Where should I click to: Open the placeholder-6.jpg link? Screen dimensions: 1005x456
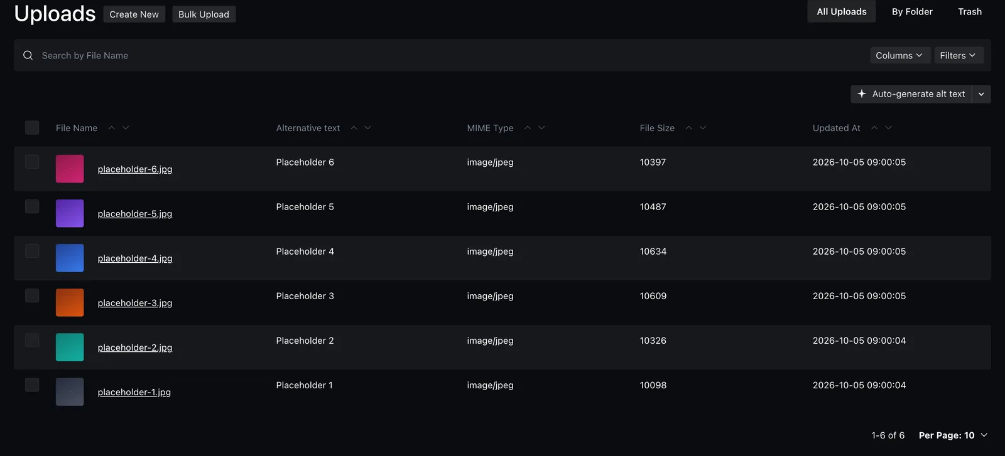pyautogui.click(x=135, y=169)
